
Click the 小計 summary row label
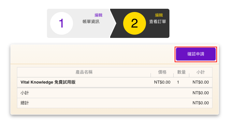tap(25, 93)
